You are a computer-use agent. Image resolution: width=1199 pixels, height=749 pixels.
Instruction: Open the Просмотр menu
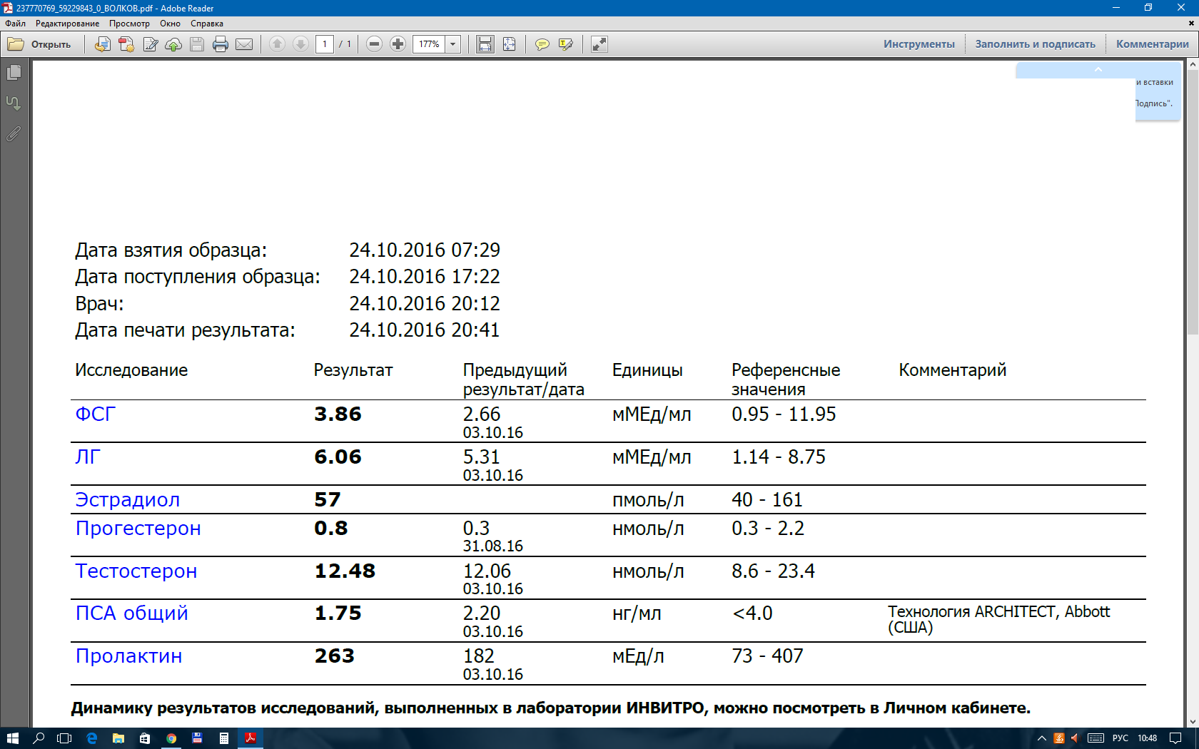(129, 24)
